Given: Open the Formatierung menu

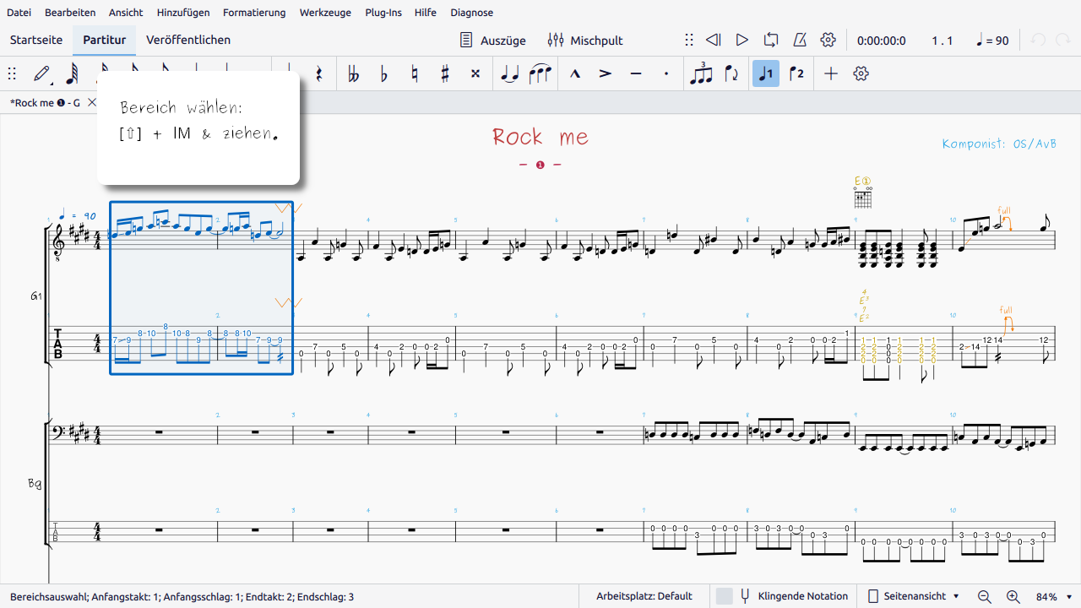Looking at the screenshot, I should click(x=254, y=13).
